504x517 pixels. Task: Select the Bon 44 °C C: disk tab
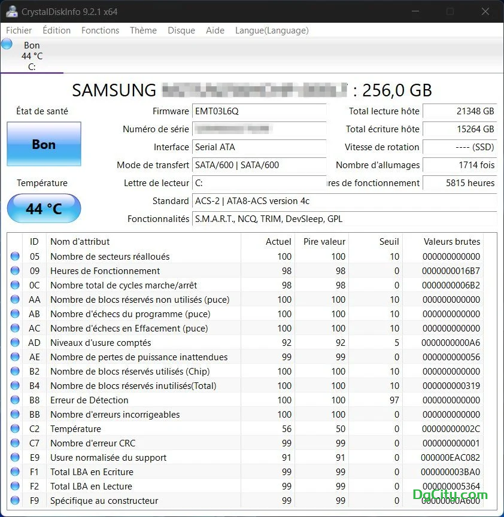pos(32,56)
